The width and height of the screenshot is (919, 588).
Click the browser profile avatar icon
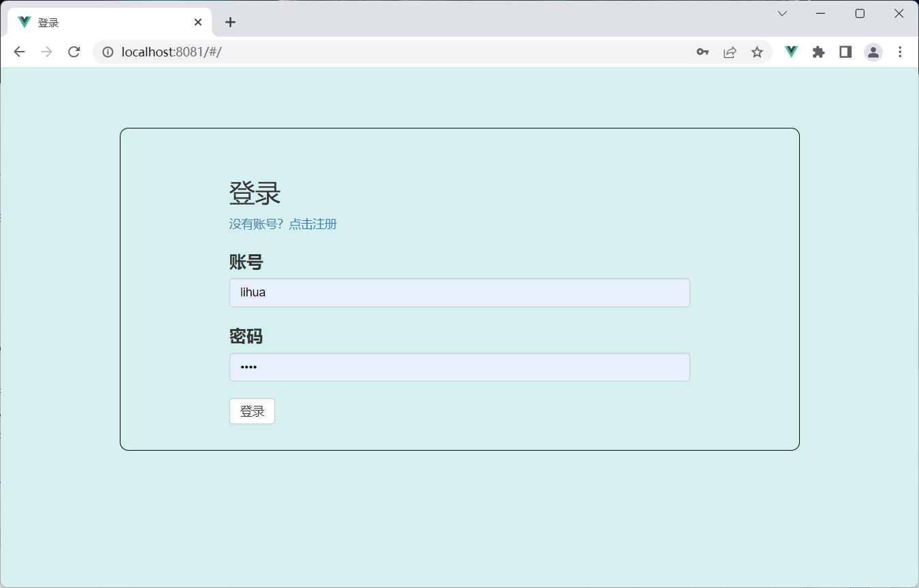coord(873,52)
